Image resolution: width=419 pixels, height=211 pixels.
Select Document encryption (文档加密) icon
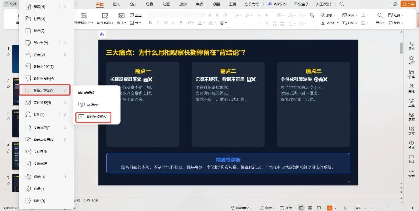pos(28,127)
